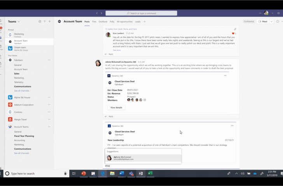
Task: Open the Meet options dropdown arrow
Action: coord(271,21)
